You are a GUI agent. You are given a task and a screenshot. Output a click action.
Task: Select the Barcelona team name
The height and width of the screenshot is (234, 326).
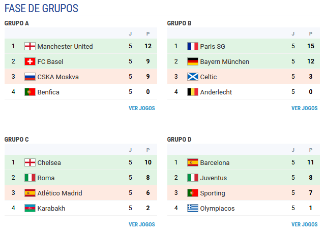point(215,162)
